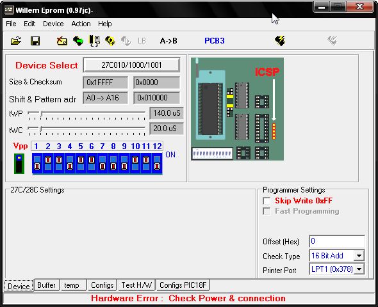Open a file with the folder icon

(x=16, y=41)
